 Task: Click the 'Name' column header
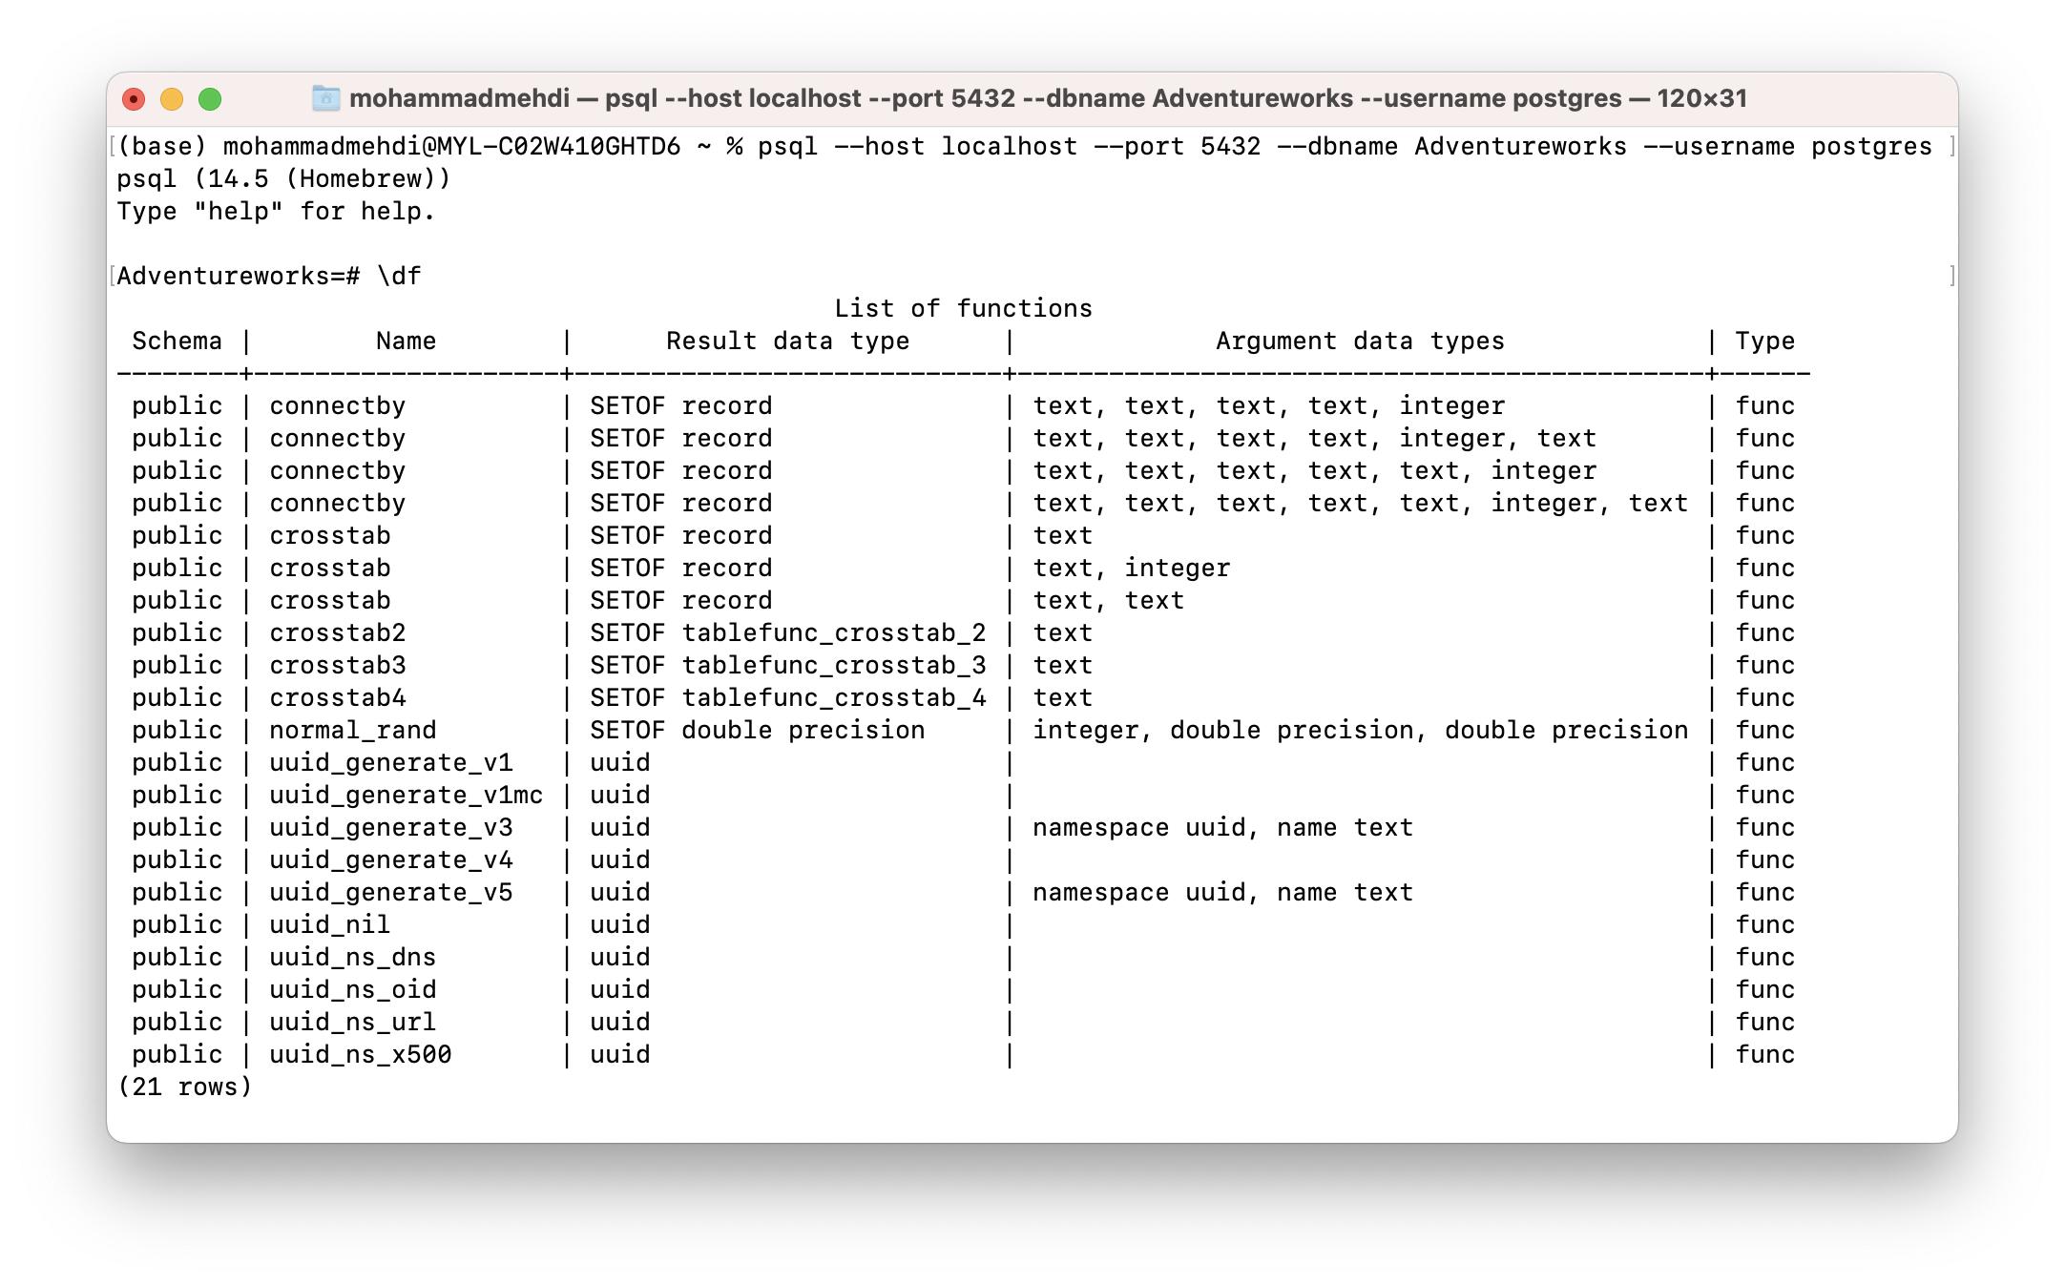click(x=407, y=342)
